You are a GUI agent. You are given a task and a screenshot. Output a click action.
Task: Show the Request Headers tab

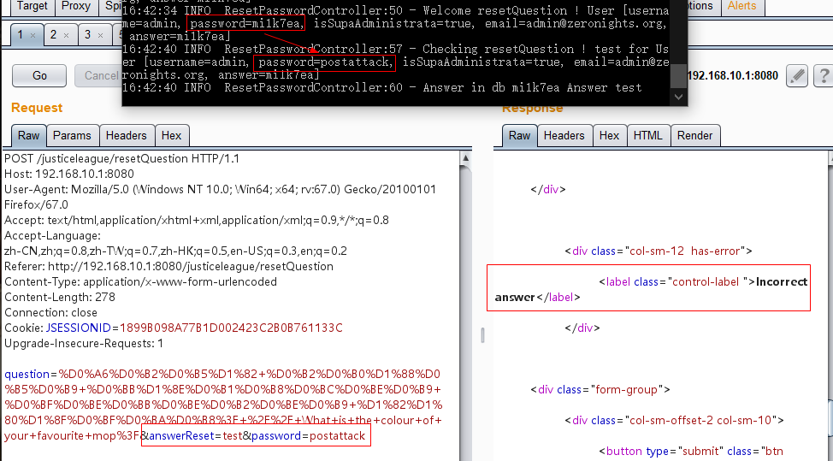coord(127,135)
